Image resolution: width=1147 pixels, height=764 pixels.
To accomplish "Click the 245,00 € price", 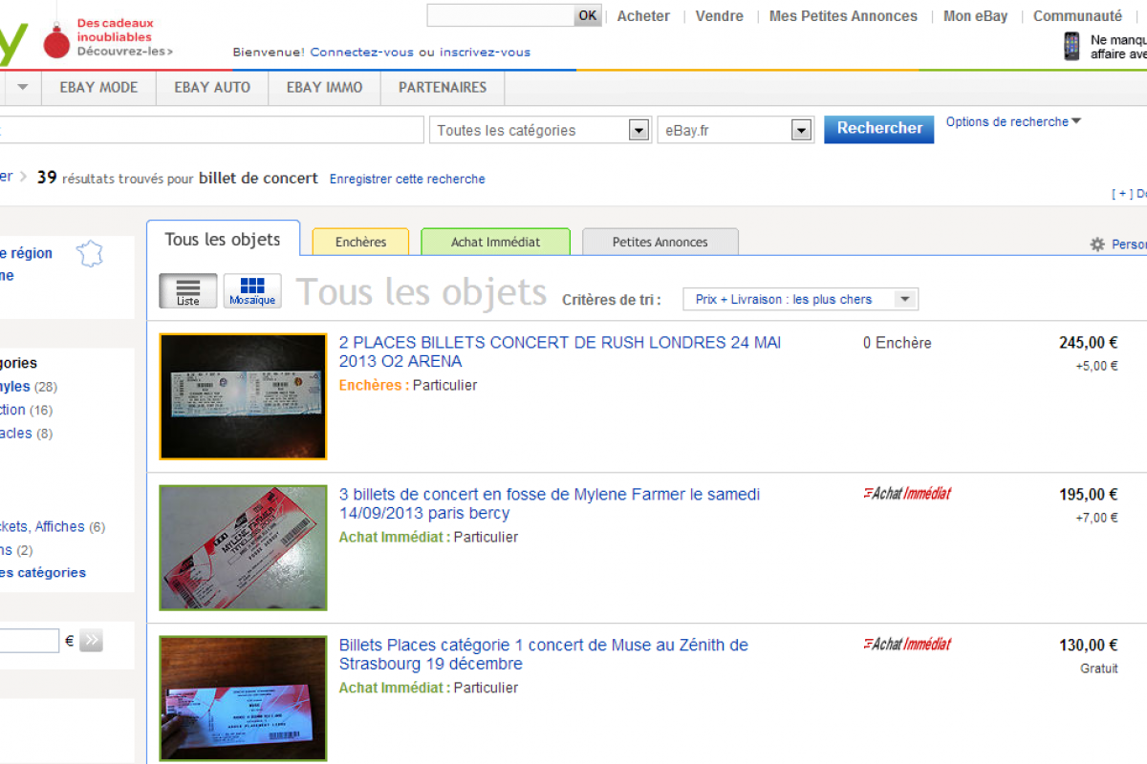I will (x=1088, y=343).
